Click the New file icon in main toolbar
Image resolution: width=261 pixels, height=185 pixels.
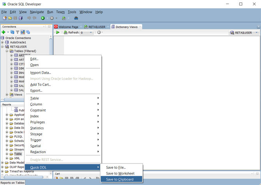[5, 18]
